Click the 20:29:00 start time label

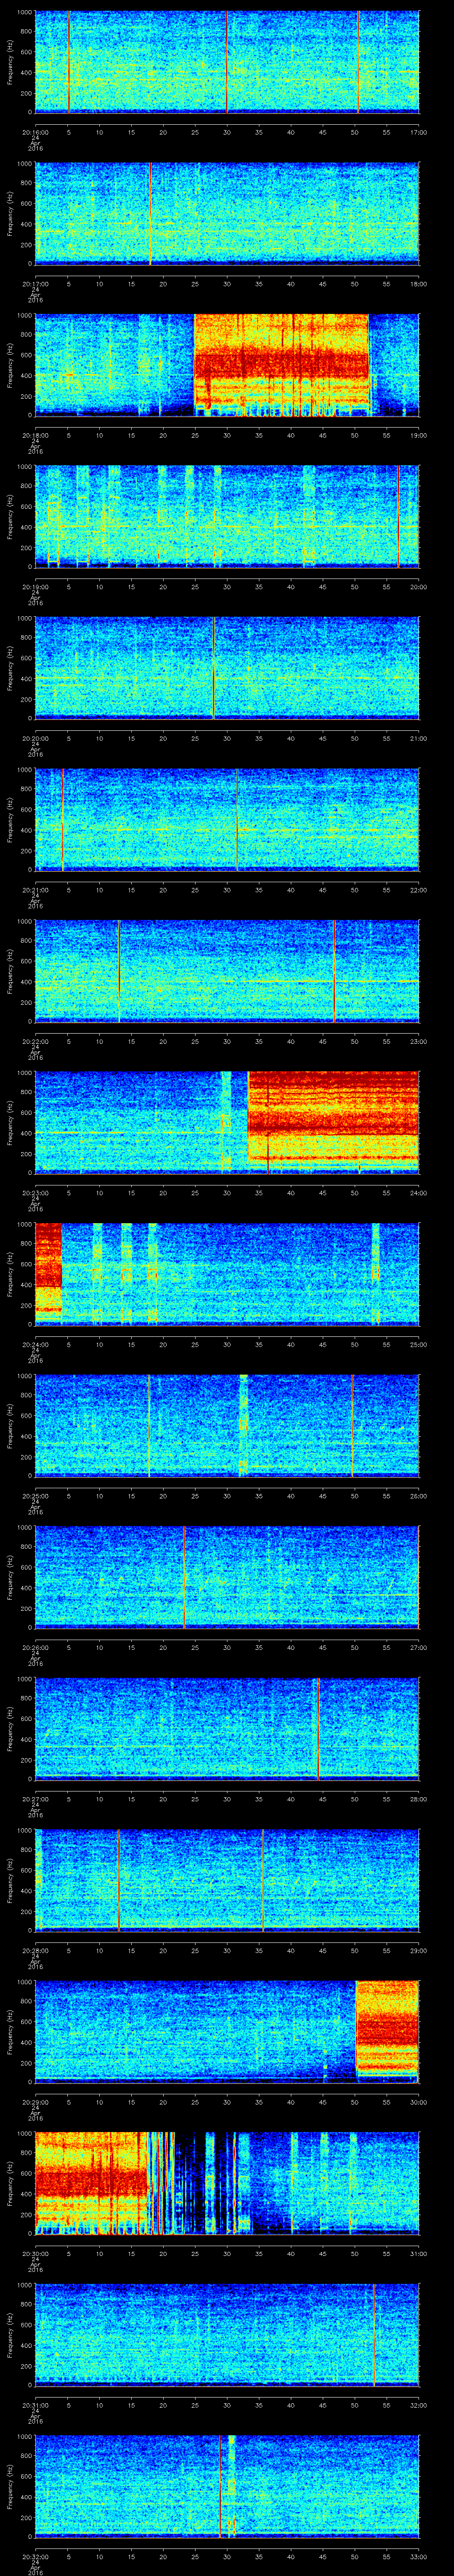(x=35, y=2102)
